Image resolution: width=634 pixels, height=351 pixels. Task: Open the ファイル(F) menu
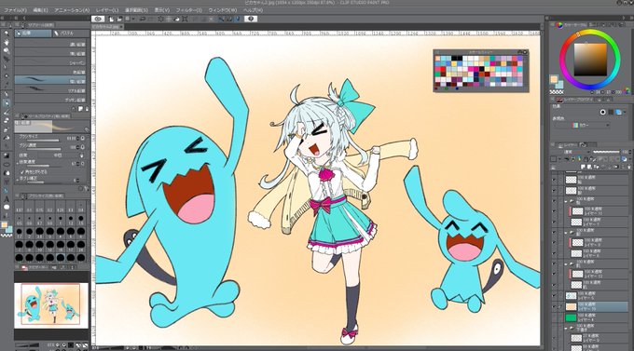tap(15, 9)
